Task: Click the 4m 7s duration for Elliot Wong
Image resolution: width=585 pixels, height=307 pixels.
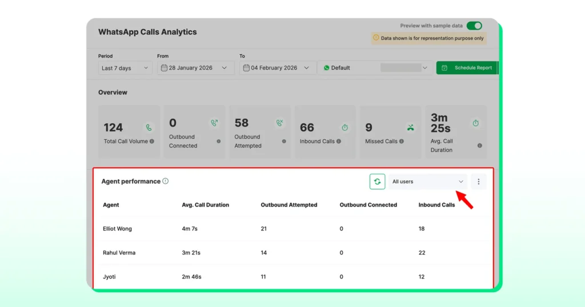Action: (x=190, y=229)
